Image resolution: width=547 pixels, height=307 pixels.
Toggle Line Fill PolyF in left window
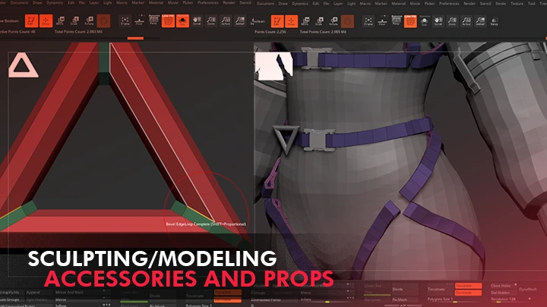pyautogui.click(x=168, y=21)
